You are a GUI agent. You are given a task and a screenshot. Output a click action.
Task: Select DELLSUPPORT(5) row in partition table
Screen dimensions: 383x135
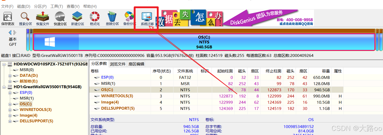point(216,108)
